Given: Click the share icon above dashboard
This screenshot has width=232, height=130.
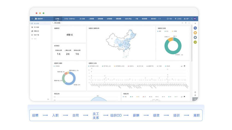Looking at the screenshot, I should (x=182, y=23).
